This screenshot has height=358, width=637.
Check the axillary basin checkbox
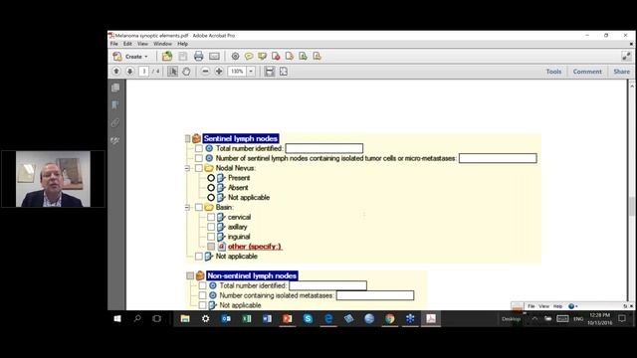(x=211, y=227)
